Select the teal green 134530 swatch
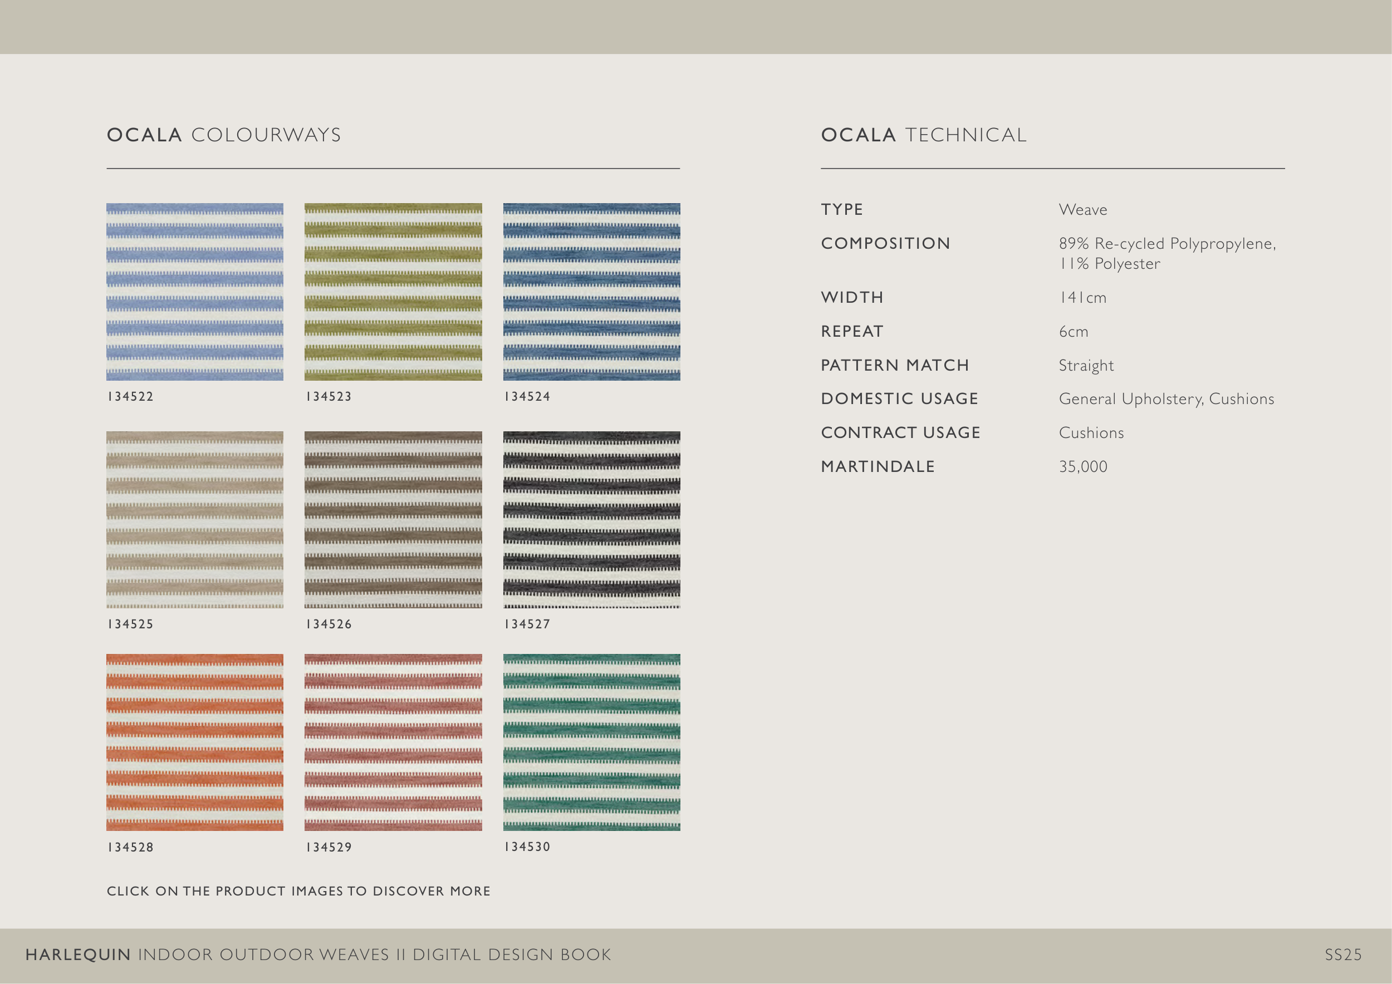 [x=591, y=742]
